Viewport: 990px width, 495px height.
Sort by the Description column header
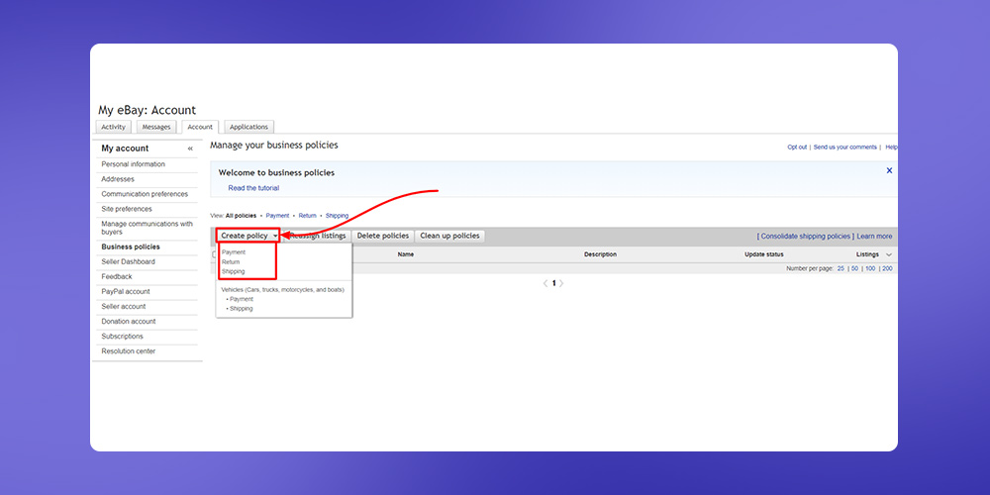[601, 254]
